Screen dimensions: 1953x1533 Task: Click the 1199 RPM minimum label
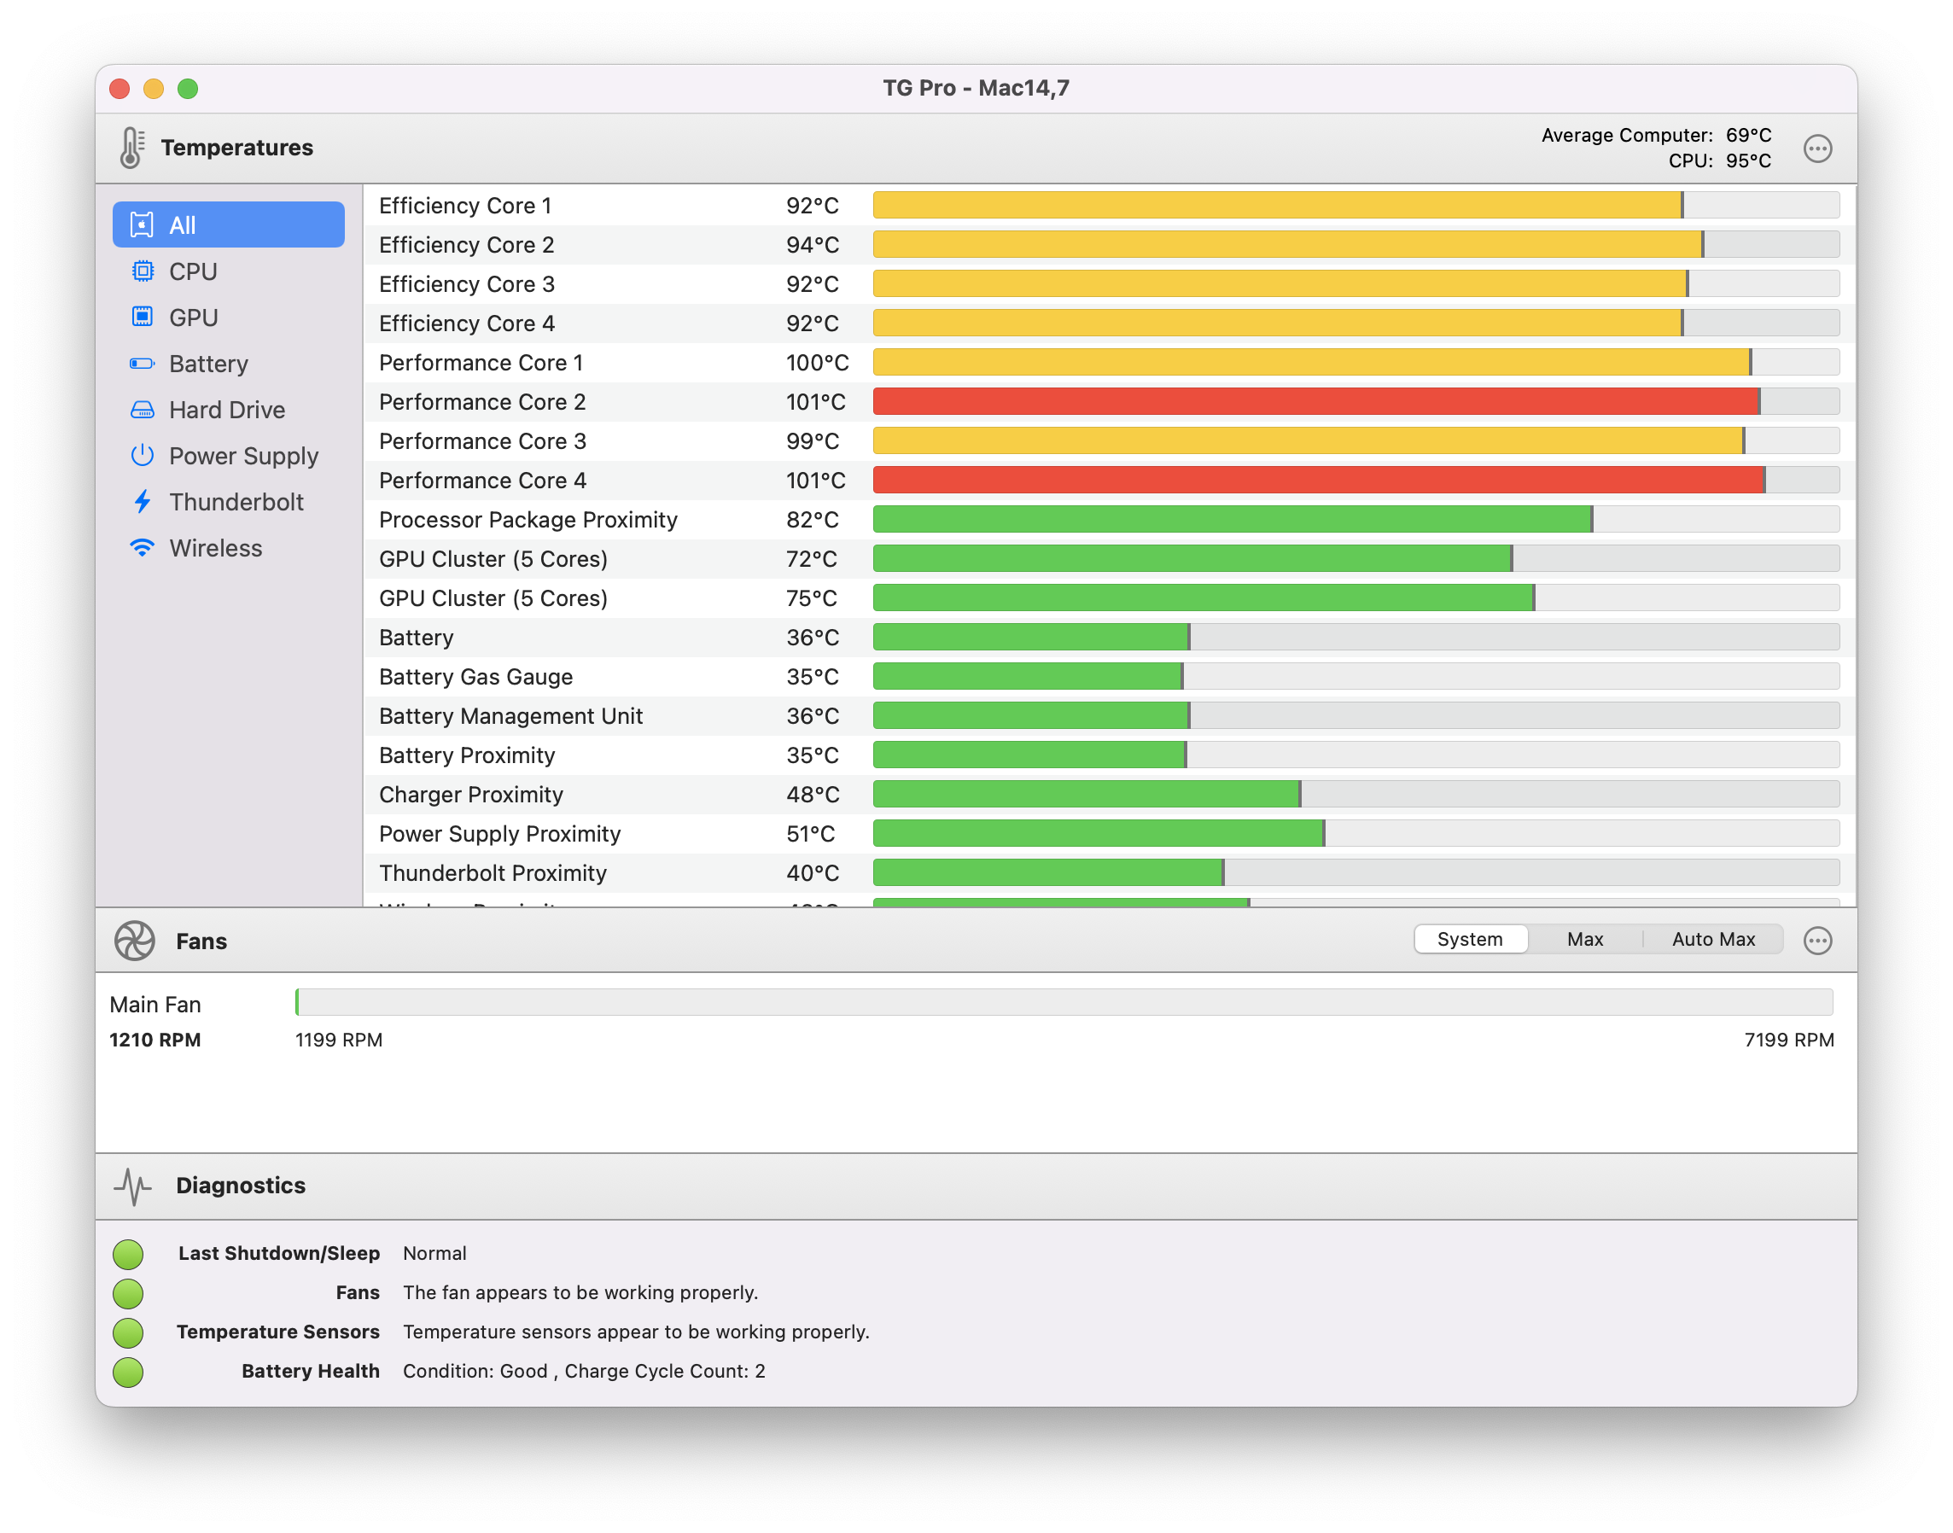click(338, 1040)
